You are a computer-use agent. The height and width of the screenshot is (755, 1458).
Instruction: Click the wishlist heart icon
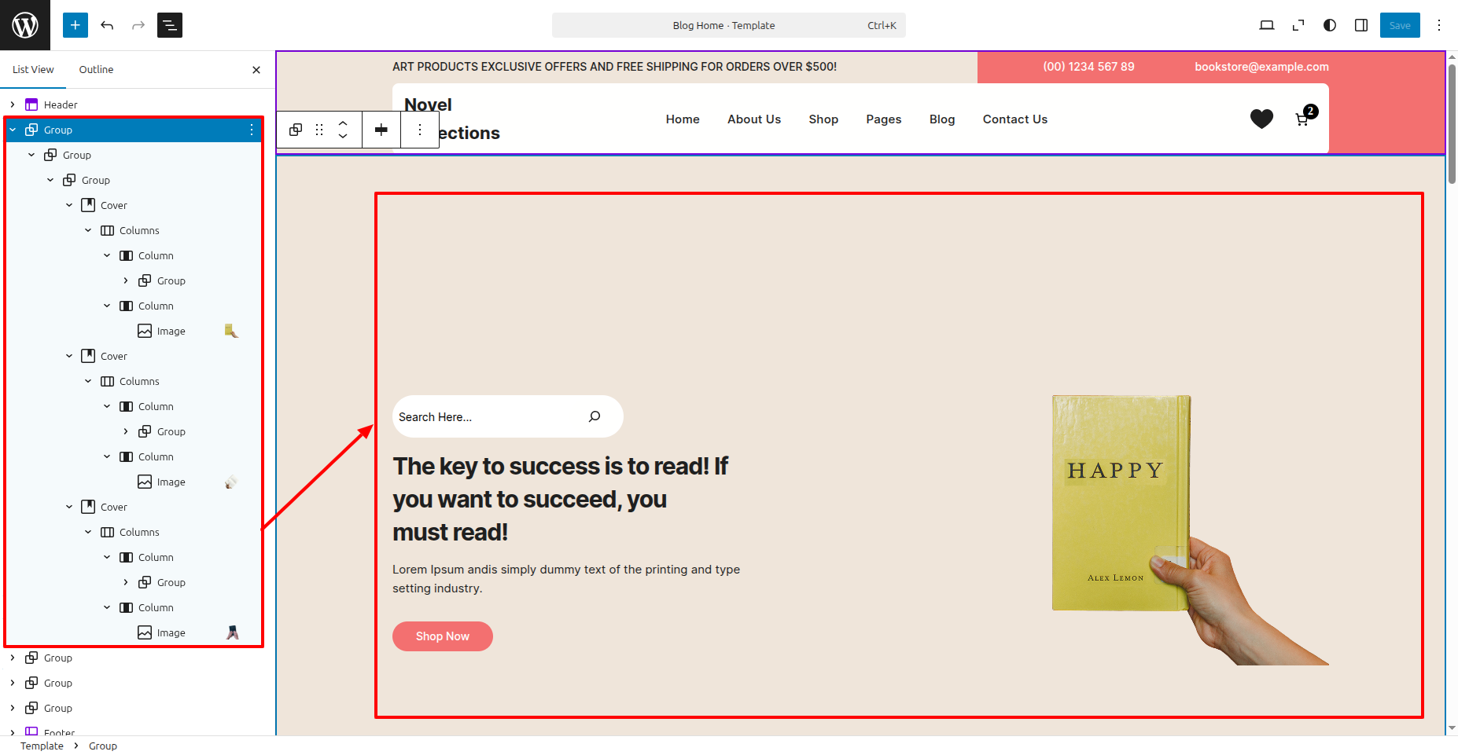(x=1261, y=119)
